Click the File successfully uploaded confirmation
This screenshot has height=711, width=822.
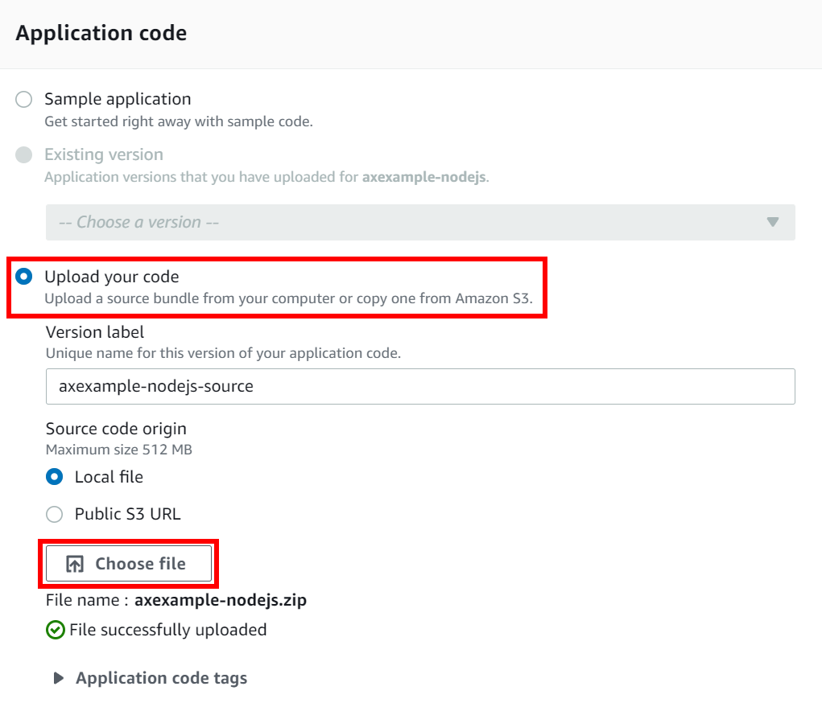tap(157, 630)
